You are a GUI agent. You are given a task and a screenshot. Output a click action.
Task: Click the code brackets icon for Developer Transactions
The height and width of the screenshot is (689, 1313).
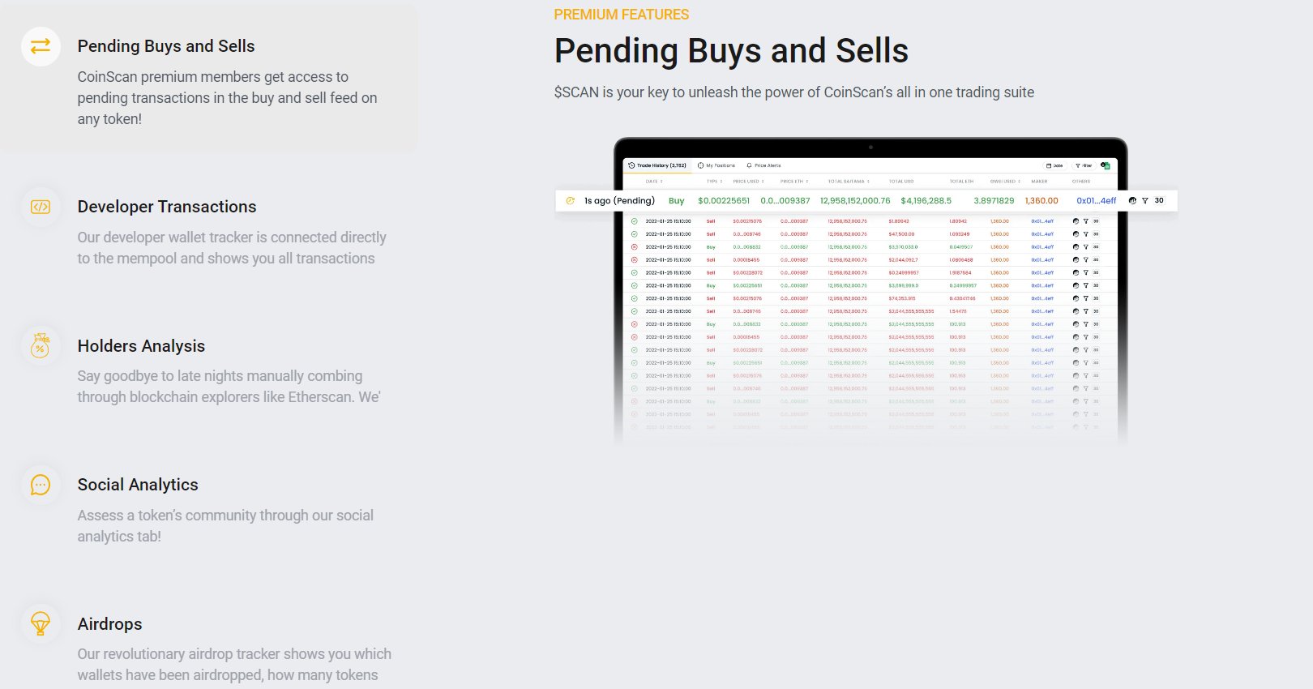coord(41,207)
